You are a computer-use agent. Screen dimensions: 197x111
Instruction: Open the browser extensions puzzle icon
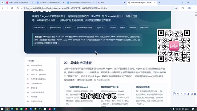183,8
